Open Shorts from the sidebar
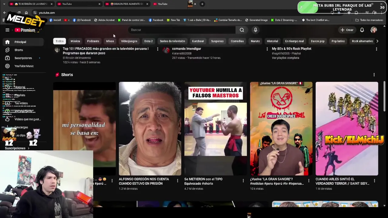This screenshot has width=388, height=218. (x=24, y=50)
